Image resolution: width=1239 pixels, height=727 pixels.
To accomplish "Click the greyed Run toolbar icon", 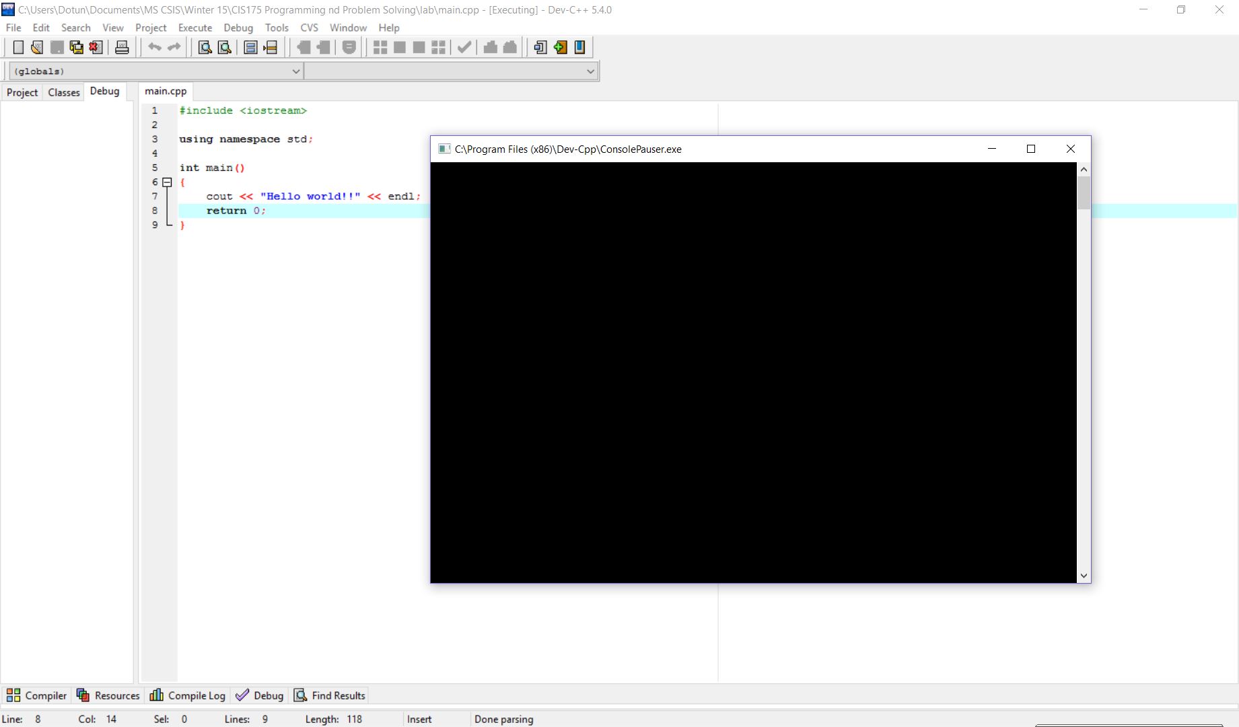I will tap(400, 47).
